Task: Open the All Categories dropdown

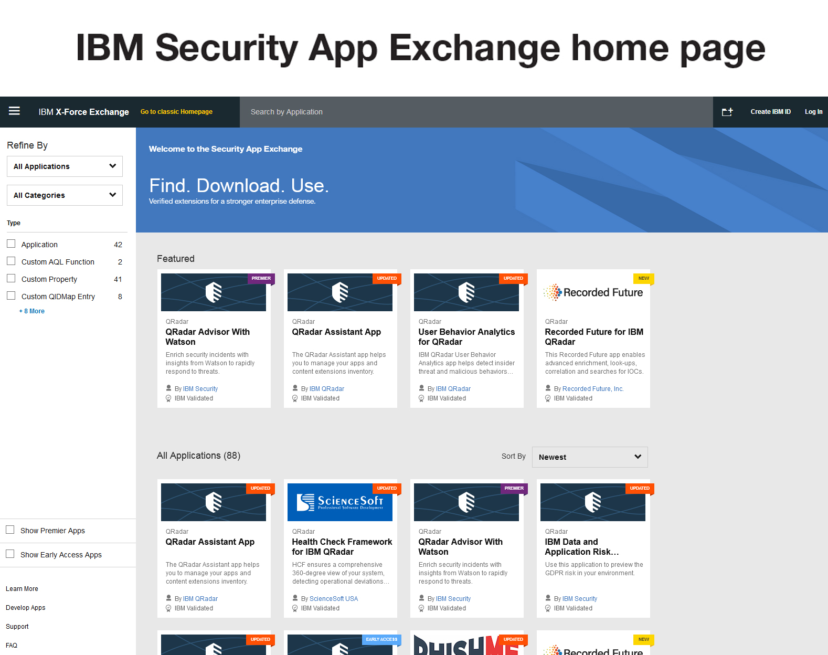Action: click(x=65, y=195)
